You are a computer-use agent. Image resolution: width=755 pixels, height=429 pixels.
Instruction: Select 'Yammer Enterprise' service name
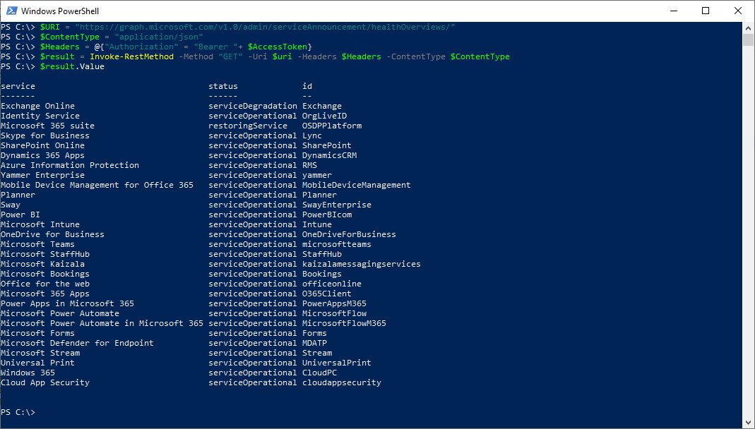(42, 175)
